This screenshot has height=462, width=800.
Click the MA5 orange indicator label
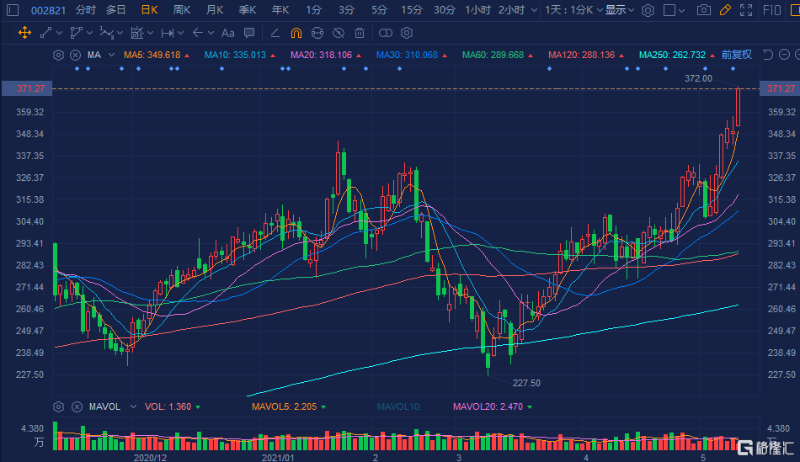152,55
